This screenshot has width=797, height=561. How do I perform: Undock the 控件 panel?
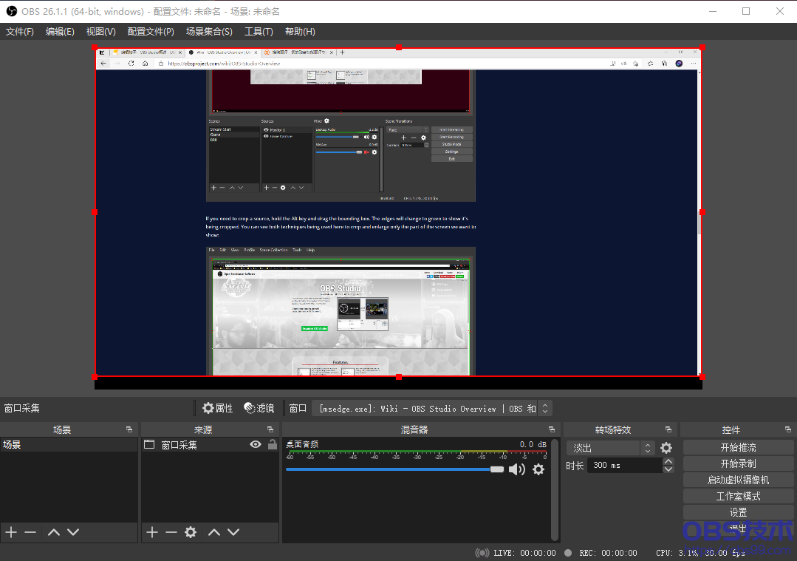(x=788, y=429)
